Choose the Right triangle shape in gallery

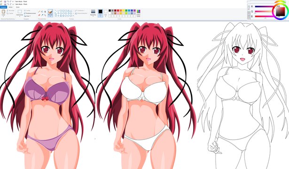(55, 13)
